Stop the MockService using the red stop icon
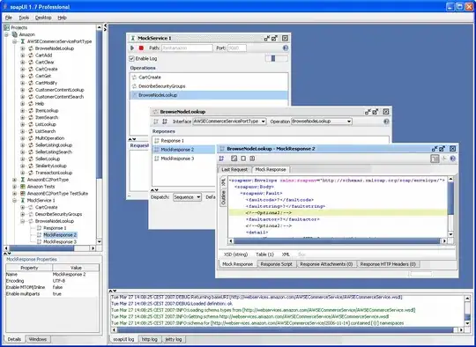 click(x=141, y=48)
